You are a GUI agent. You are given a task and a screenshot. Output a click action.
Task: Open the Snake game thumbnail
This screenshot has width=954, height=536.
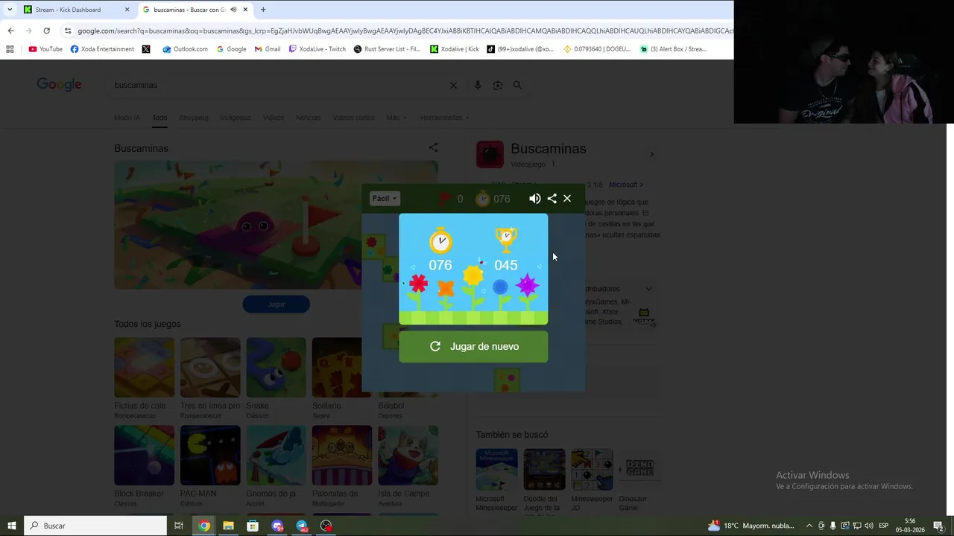[x=276, y=367]
